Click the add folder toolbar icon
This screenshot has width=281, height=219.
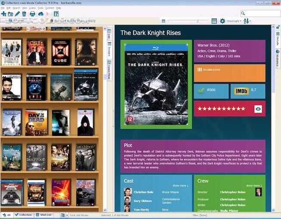pyautogui.click(x=10, y=14)
